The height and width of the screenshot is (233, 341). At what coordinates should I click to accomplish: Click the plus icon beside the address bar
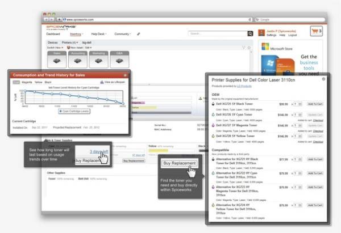pos(59,19)
